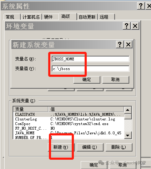Image resolution: width=151 pixels, height=169 pixels.
Task: Cancel new variable with 取消 button
Action: click(x=116, y=80)
